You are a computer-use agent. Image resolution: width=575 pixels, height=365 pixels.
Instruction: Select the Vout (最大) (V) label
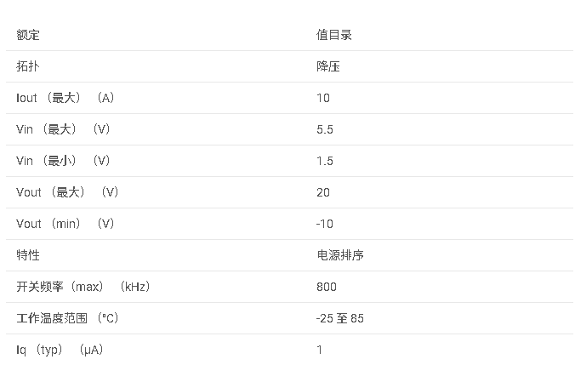pos(67,192)
